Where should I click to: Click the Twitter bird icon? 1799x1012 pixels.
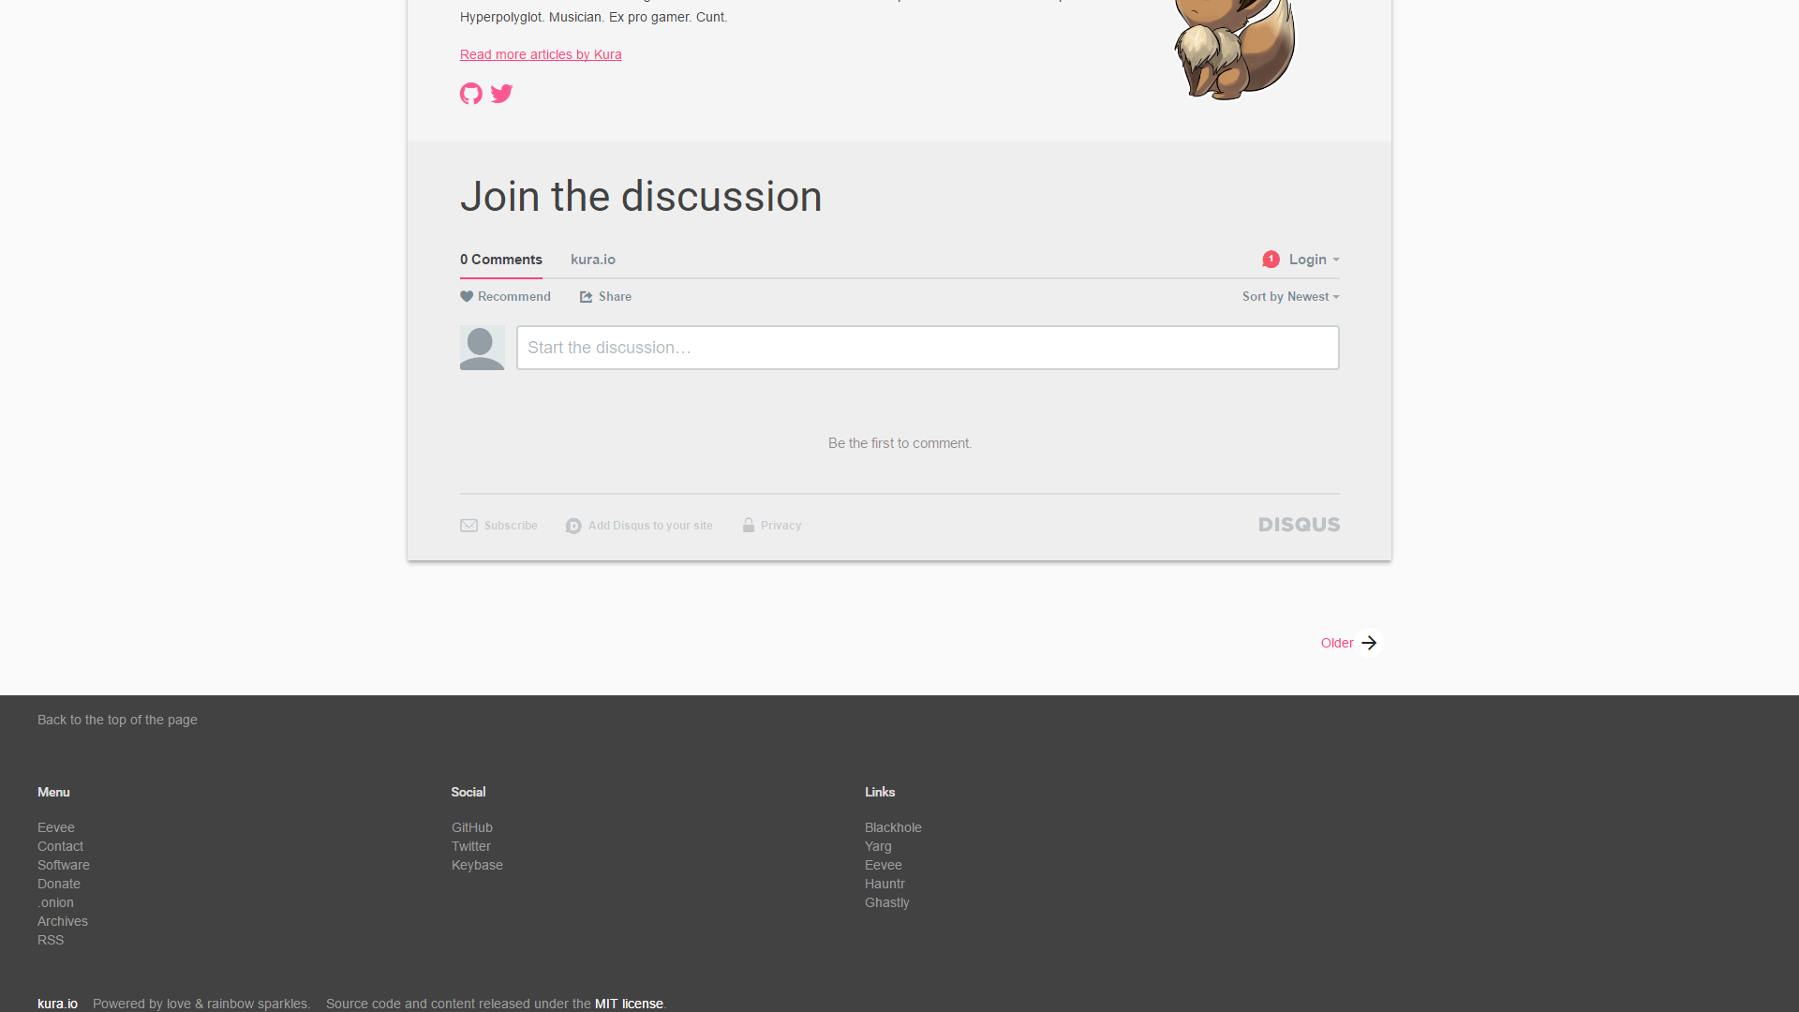click(x=501, y=94)
